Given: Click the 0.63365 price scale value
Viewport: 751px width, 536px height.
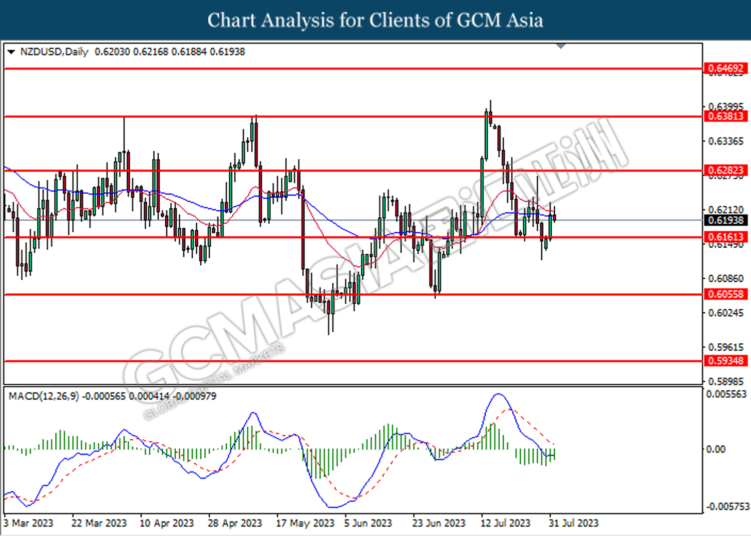Looking at the screenshot, I should [x=725, y=141].
